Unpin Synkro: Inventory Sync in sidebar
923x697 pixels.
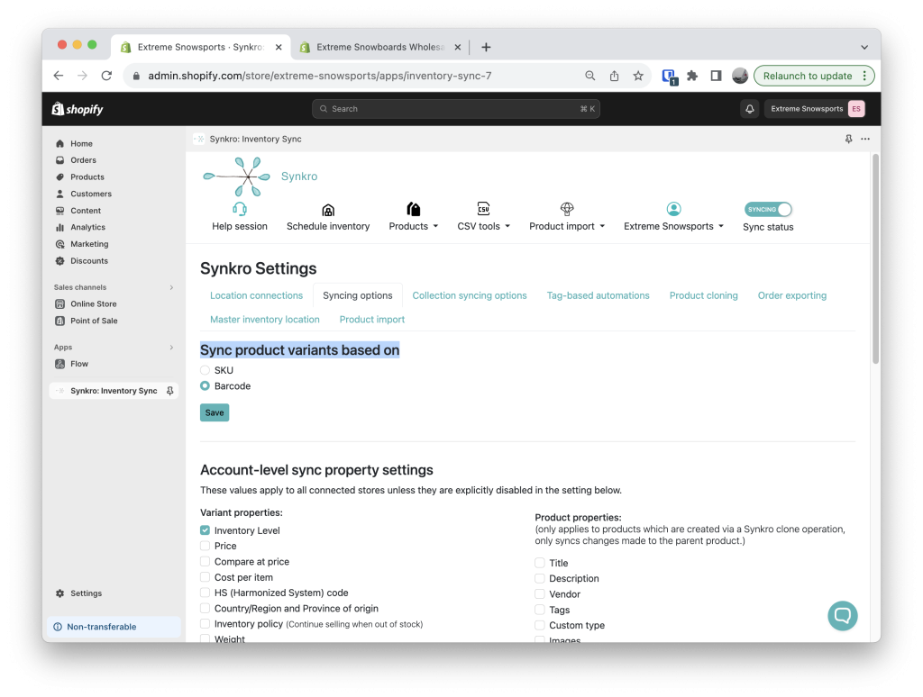(170, 391)
